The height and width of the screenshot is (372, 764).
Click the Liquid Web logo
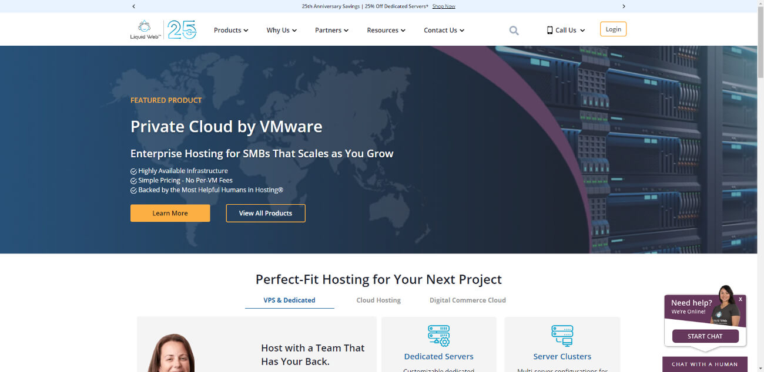(x=145, y=29)
